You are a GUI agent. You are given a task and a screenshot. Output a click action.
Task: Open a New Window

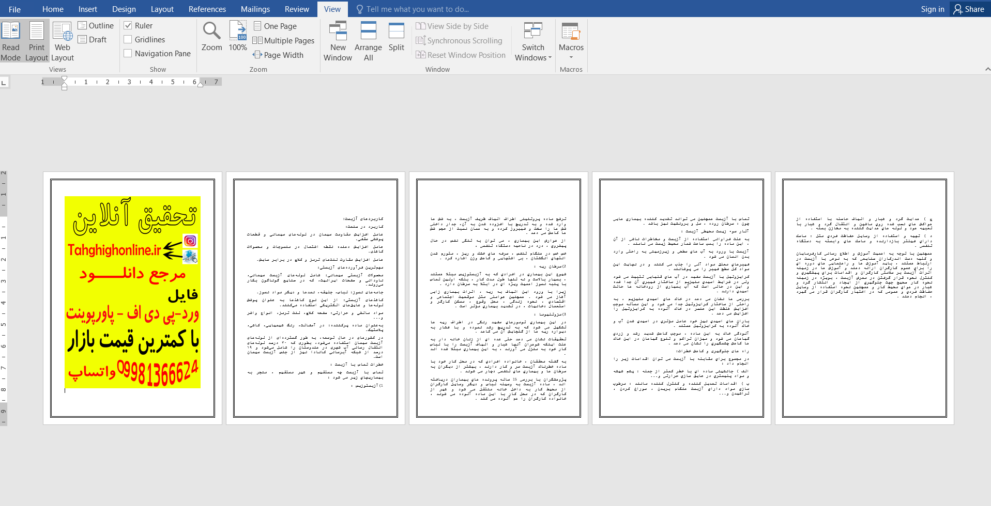338,41
